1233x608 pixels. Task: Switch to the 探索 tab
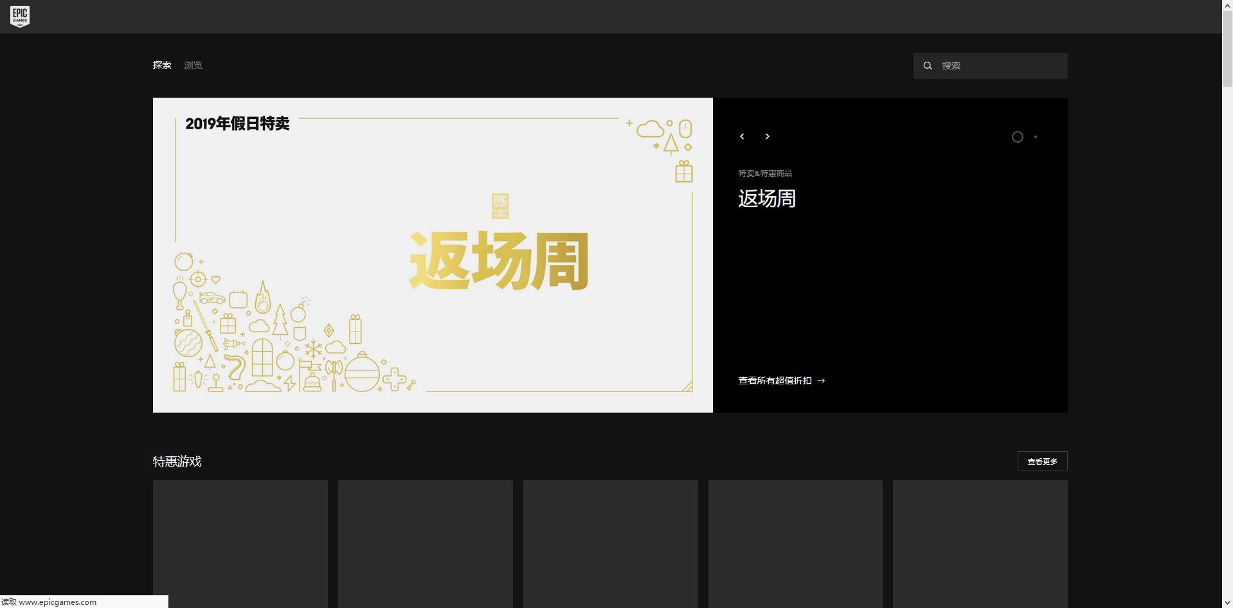click(161, 65)
